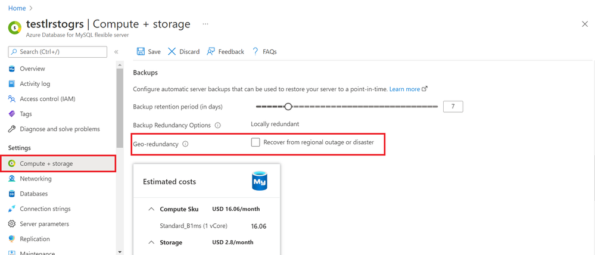This screenshot has width=595, height=255.
Task: Click the Compute + storage sidebar icon
Action: tap(12, 164)
